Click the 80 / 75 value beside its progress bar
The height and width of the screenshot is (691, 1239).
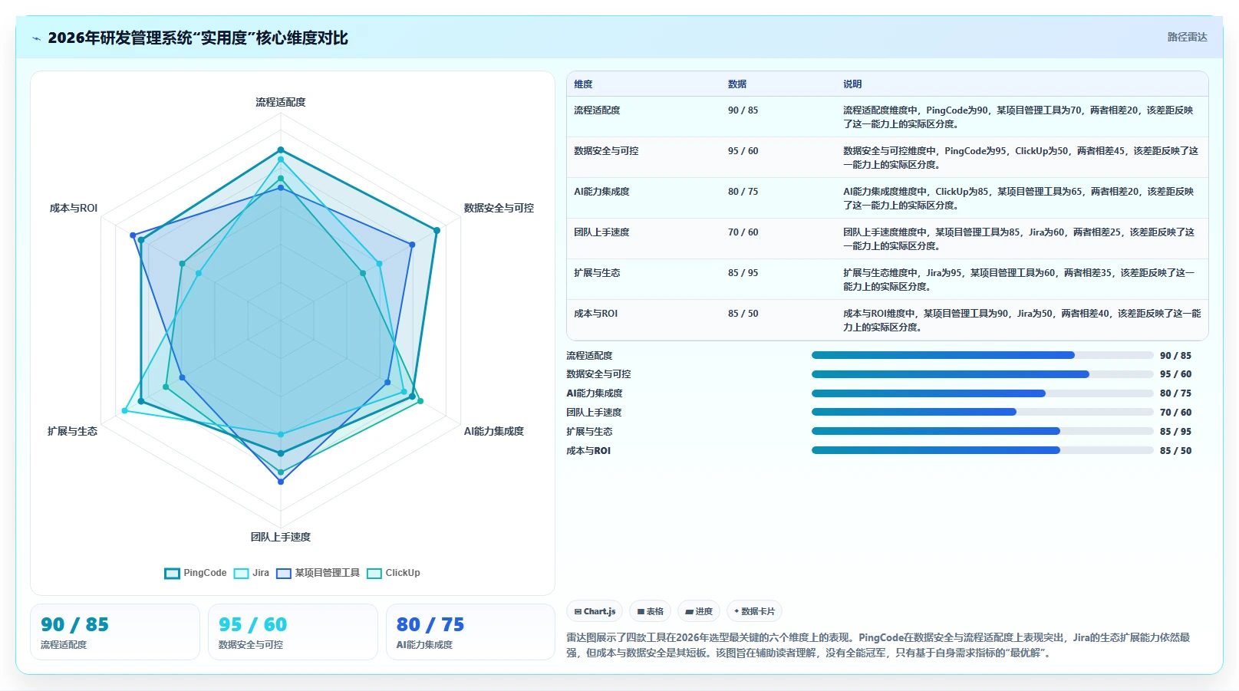pos(1175,393)
